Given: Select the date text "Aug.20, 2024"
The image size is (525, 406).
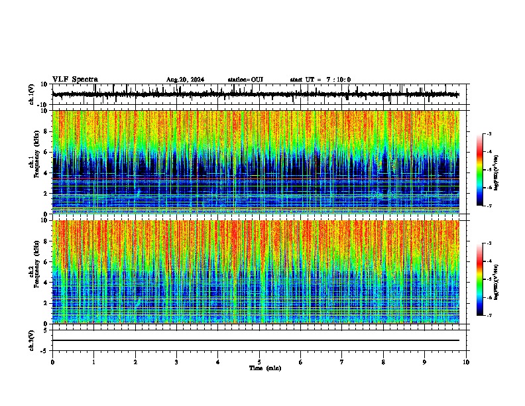Looking at the screenshot, I should pos(185,80).
